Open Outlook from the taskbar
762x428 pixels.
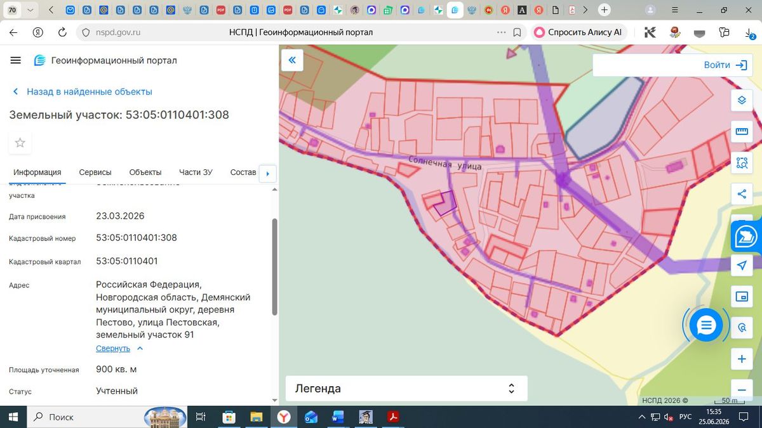(311, 417)
